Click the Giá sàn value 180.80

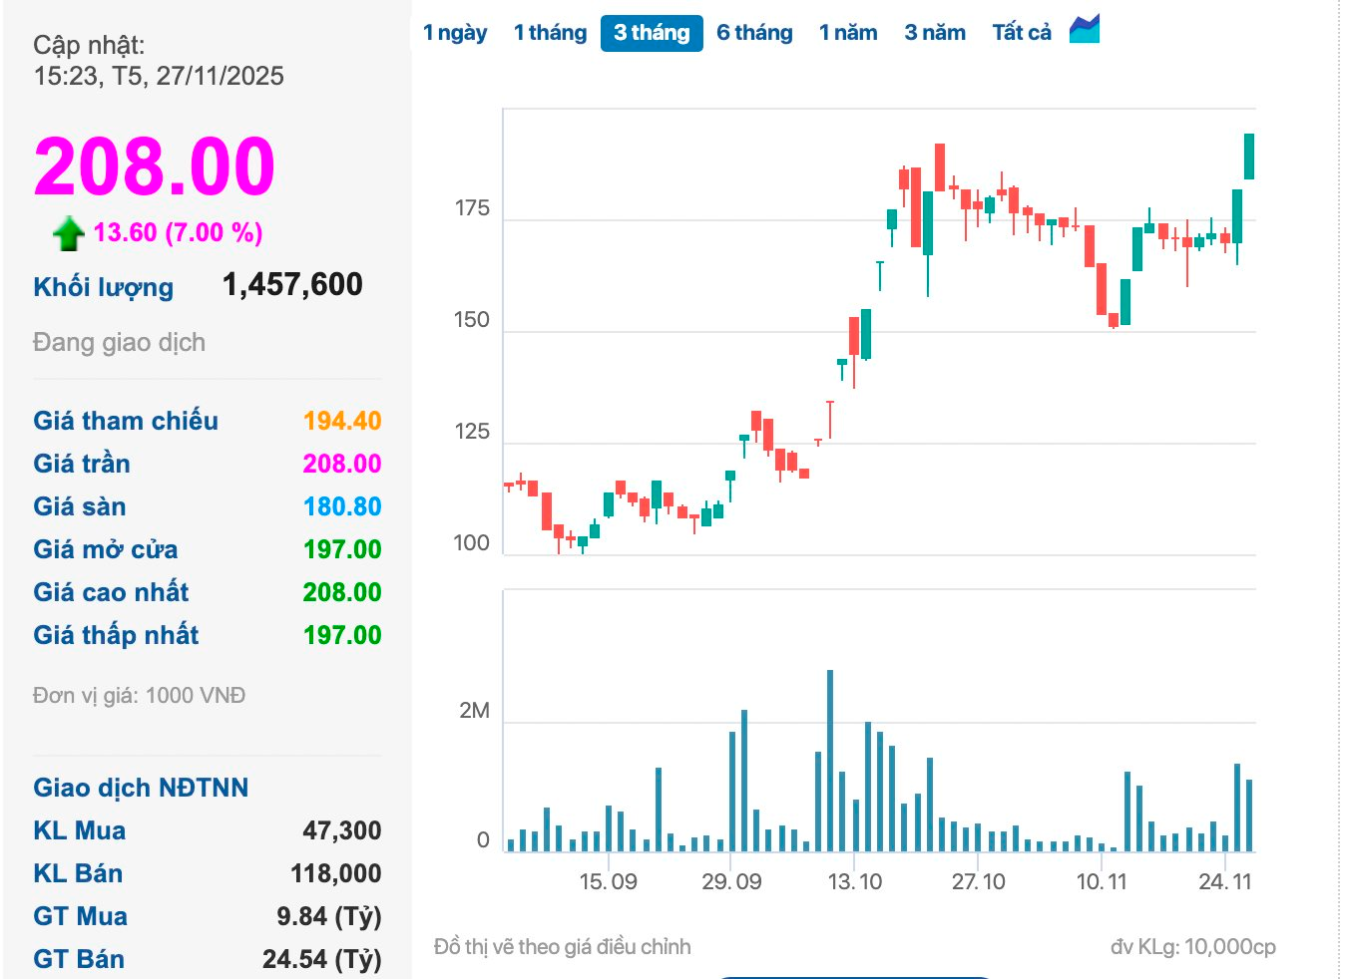(342, 506)
